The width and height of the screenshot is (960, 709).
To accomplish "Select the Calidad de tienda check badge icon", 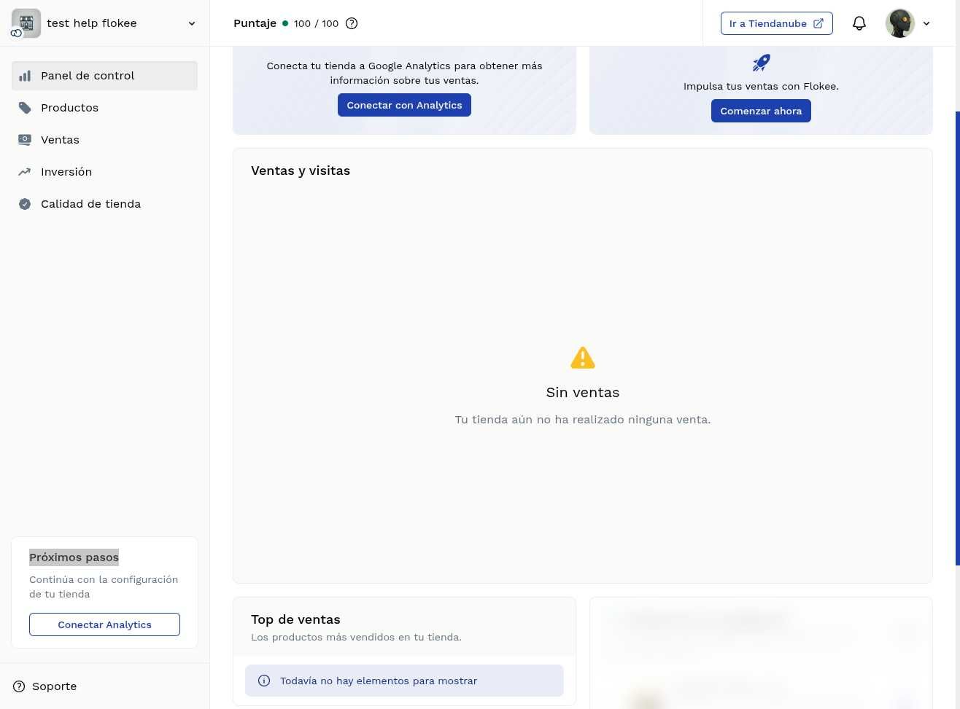I will [25, 204].
